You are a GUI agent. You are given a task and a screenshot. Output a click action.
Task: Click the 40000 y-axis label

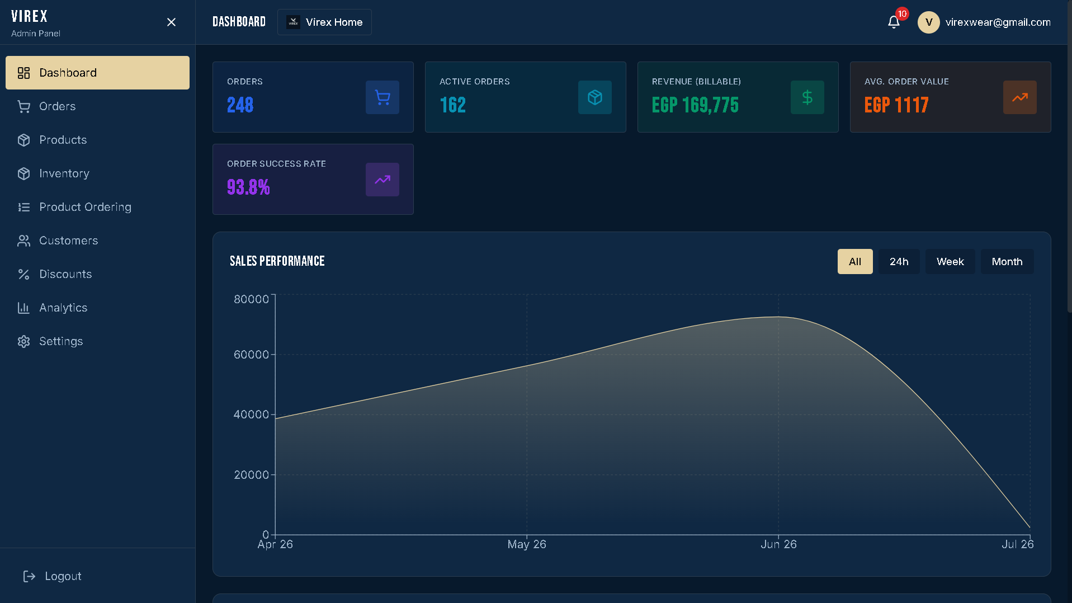pos(251,414)
